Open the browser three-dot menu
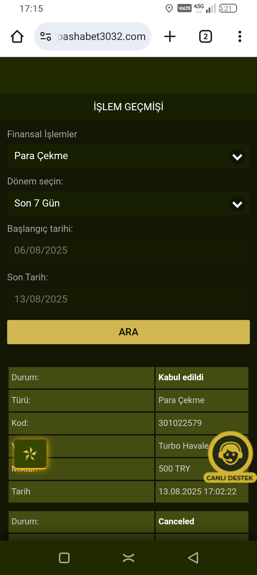This screenshot has height=575, width=257. [240, 36]
